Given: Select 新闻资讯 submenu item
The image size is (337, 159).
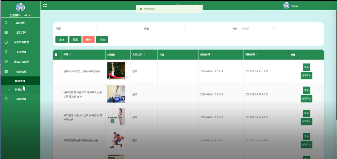Looking at the screenshot, I should 20,81.
